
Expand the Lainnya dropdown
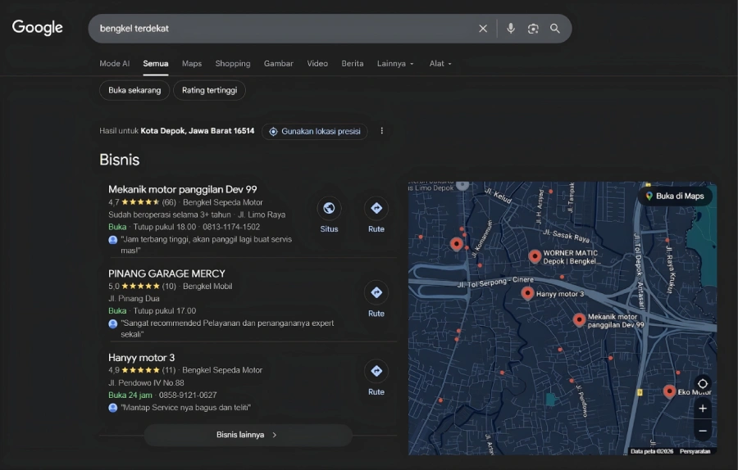[395, 63]
